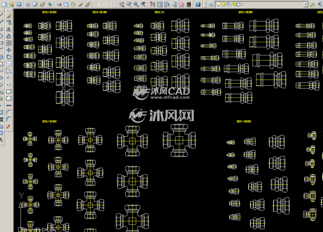Toggle layer 0 freeze/thaw sun icon
This screenshot has height=232, width=323.
click(x=223, y=4)
